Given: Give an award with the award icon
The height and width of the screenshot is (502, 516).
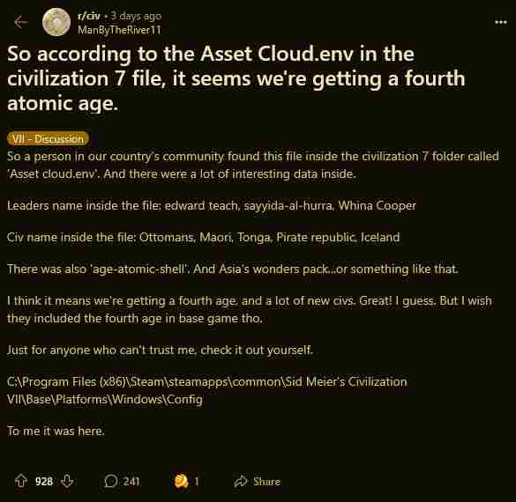Looking at the screenshot, I should coord(181,481).
